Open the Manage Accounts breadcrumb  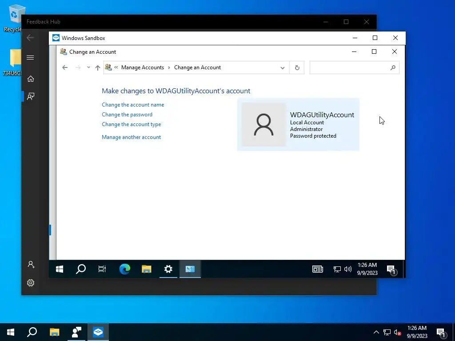[x=143, y=67]
